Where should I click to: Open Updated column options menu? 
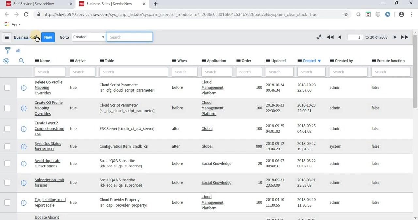[x=268, y=61]
